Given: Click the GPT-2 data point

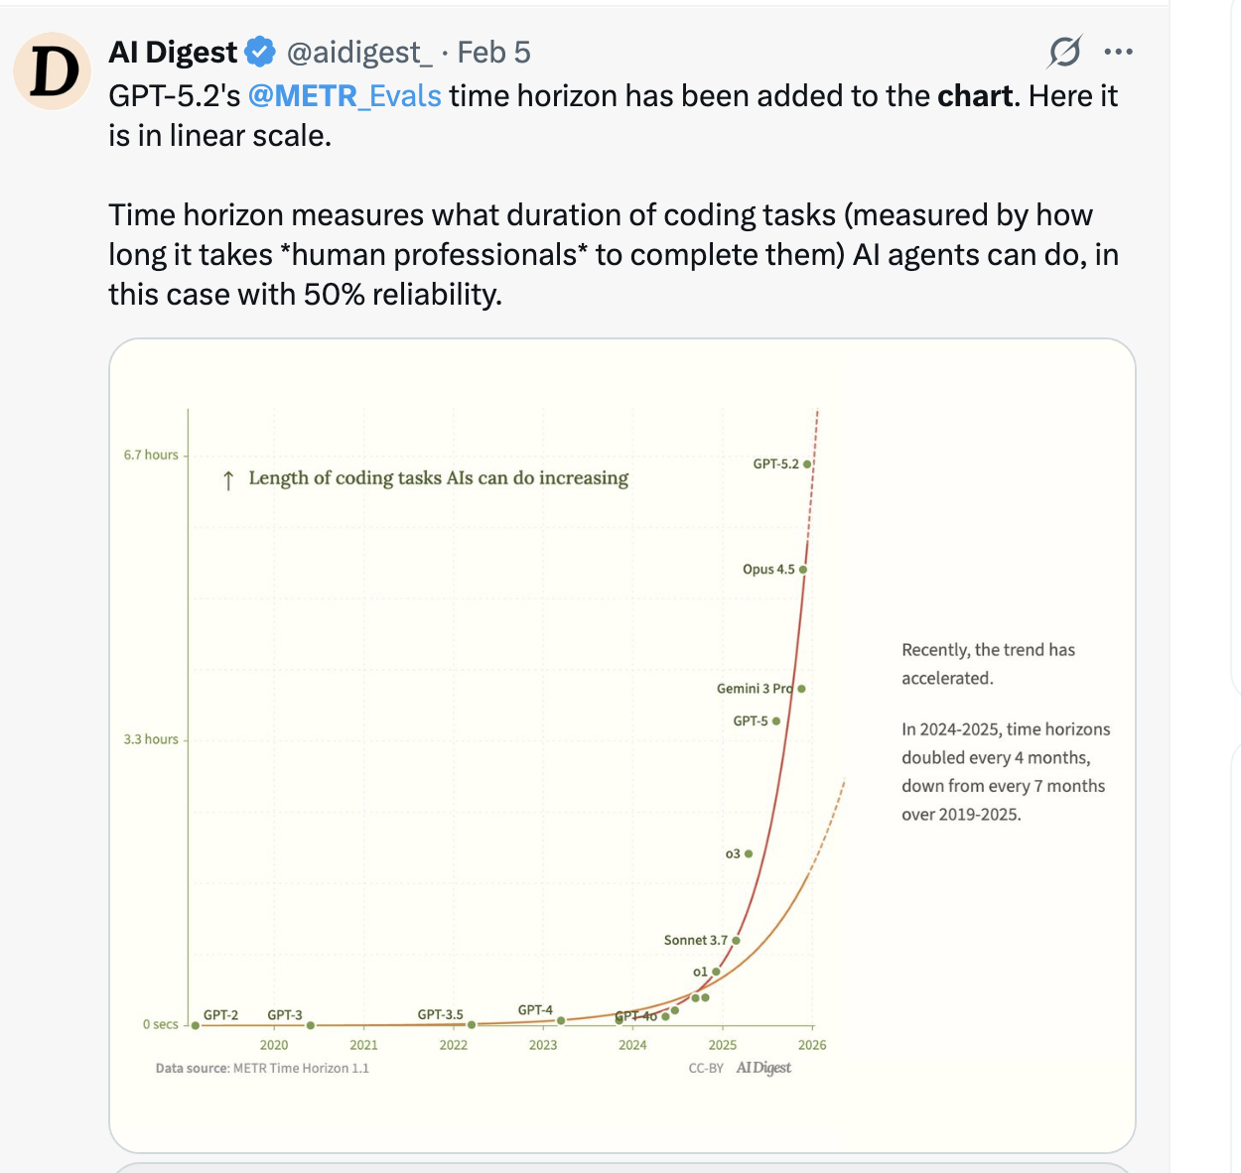Looking at the screenshot, I should pos(196,1025).
